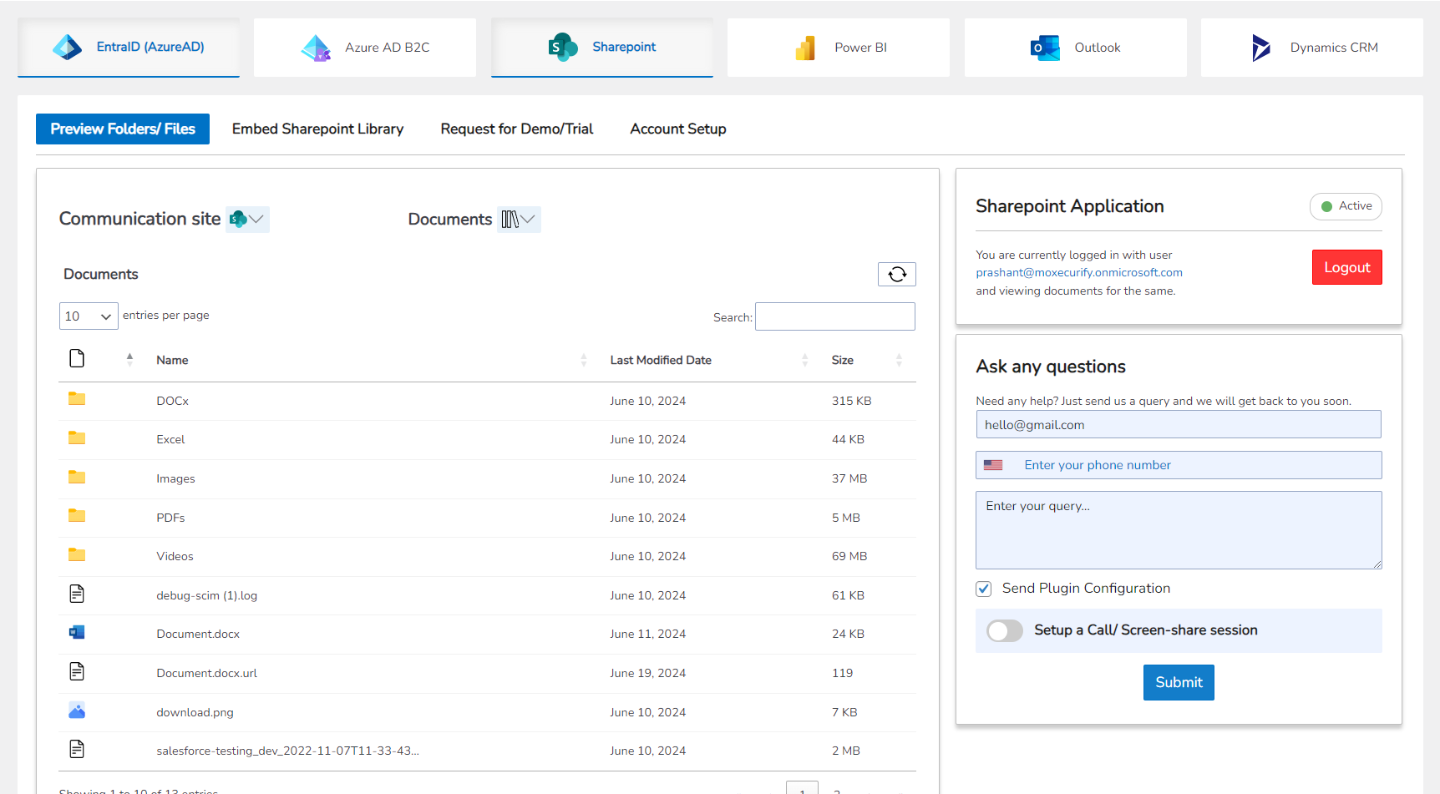Uncheck Send Plugin Configuration
Viewport: 1440px width, 794px height.
(983, 589)
